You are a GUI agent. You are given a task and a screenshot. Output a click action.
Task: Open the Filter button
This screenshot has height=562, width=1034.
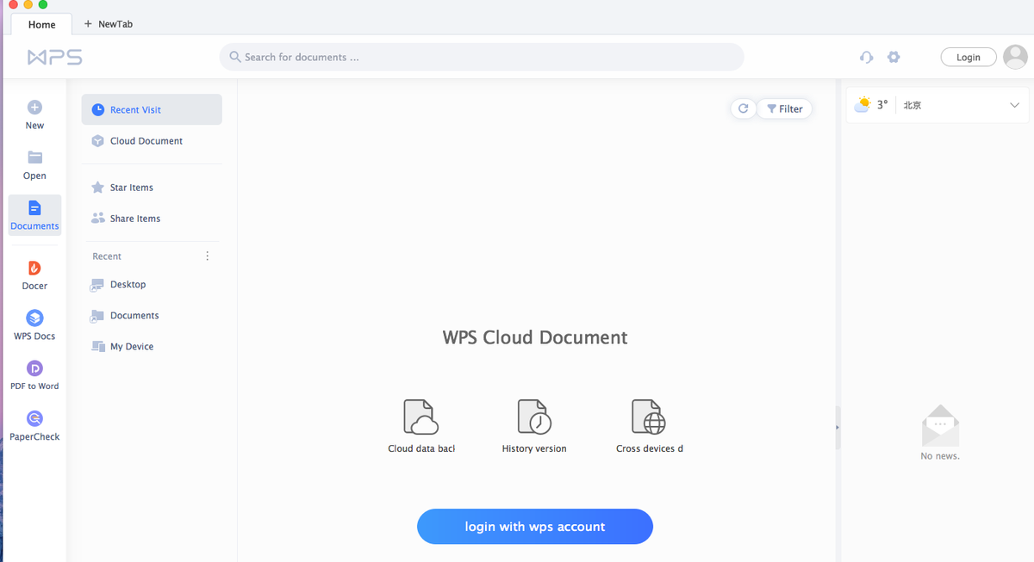784,108
